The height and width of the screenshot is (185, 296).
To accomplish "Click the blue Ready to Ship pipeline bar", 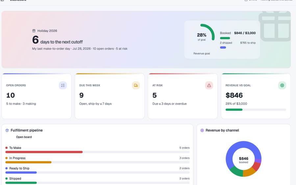I will pyautogui.click(x=21, y=172).
